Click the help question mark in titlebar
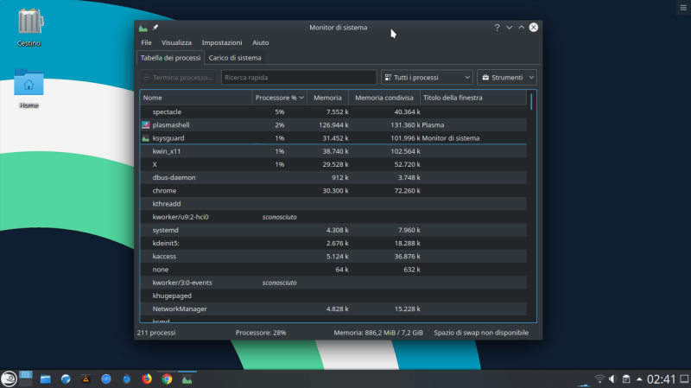The image size is (691, 388). tap(498, 28)
